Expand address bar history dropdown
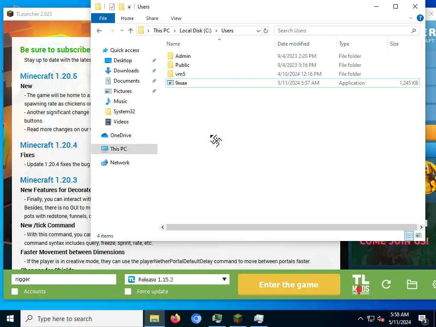436x327 pixels. (x=258, y=31)
